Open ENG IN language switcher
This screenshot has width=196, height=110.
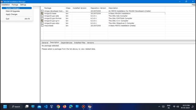(x=169, y=107)
